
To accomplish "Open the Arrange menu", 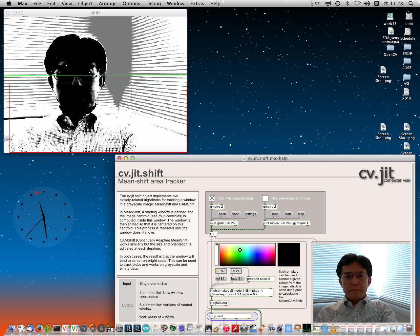I will [x=108, y=4].
